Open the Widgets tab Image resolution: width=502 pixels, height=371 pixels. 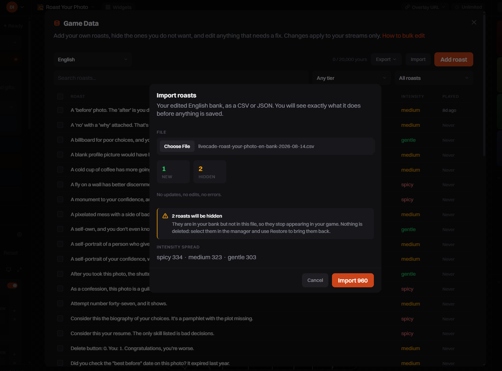(119, 7)
